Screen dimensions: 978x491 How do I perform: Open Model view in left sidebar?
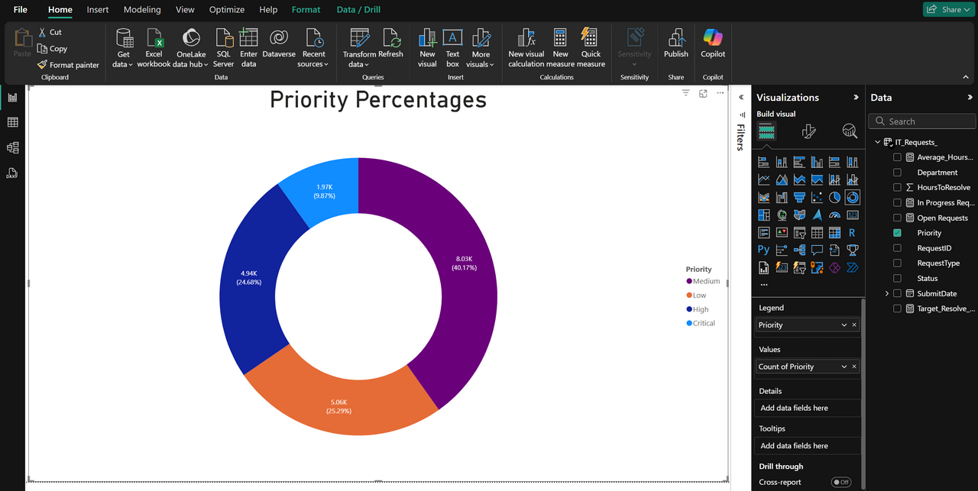pyautogui.click(x=12, y=147)
